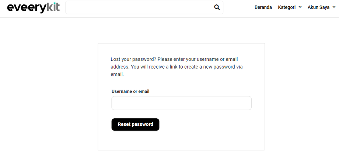
Task: Click the word 'email' ending the instruction paragraph
Action: (x=117, y=74)
